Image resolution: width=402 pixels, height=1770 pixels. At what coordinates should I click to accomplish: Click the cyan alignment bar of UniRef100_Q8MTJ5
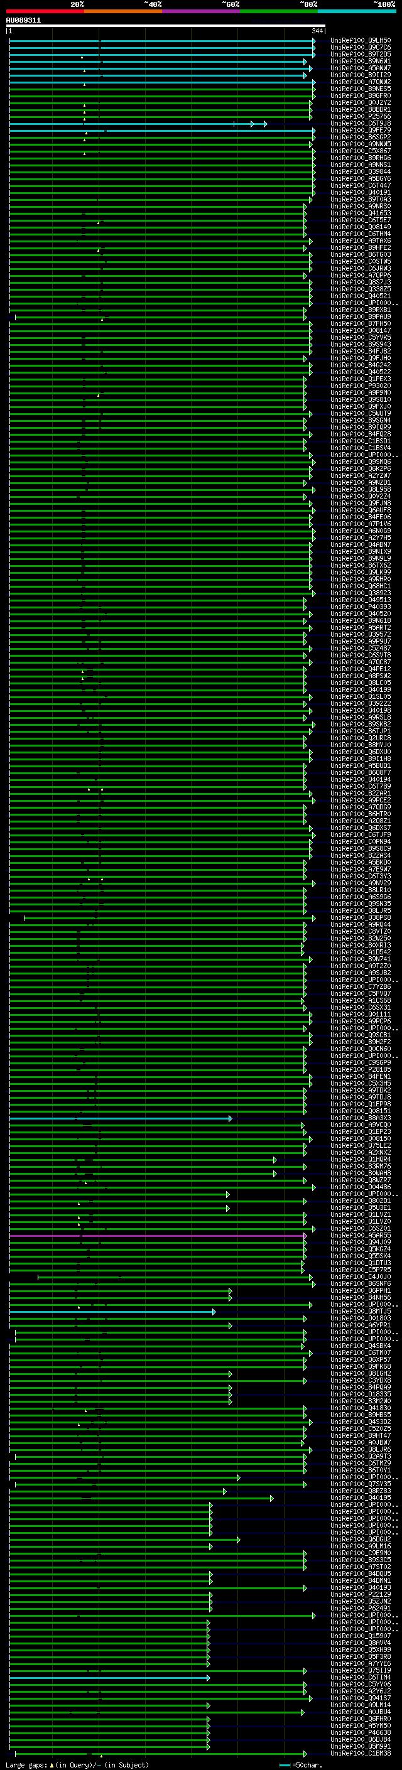pyautogui.click(x=112, y=1312)
